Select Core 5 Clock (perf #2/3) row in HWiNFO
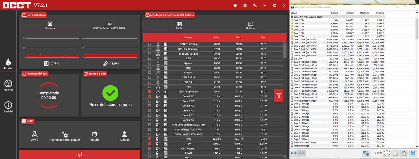The image size is (419, 159). (337, 55)
